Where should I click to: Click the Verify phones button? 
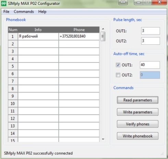pos(137,124)
